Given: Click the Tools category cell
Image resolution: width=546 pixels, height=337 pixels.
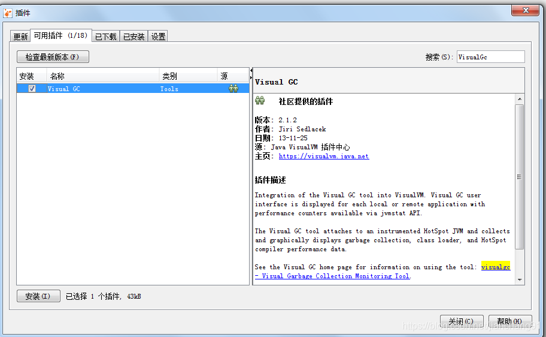Looking at the screenshot, I should click(x=169, y=89).
